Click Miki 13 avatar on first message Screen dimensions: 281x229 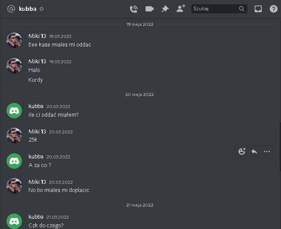[x=14, y=40]
